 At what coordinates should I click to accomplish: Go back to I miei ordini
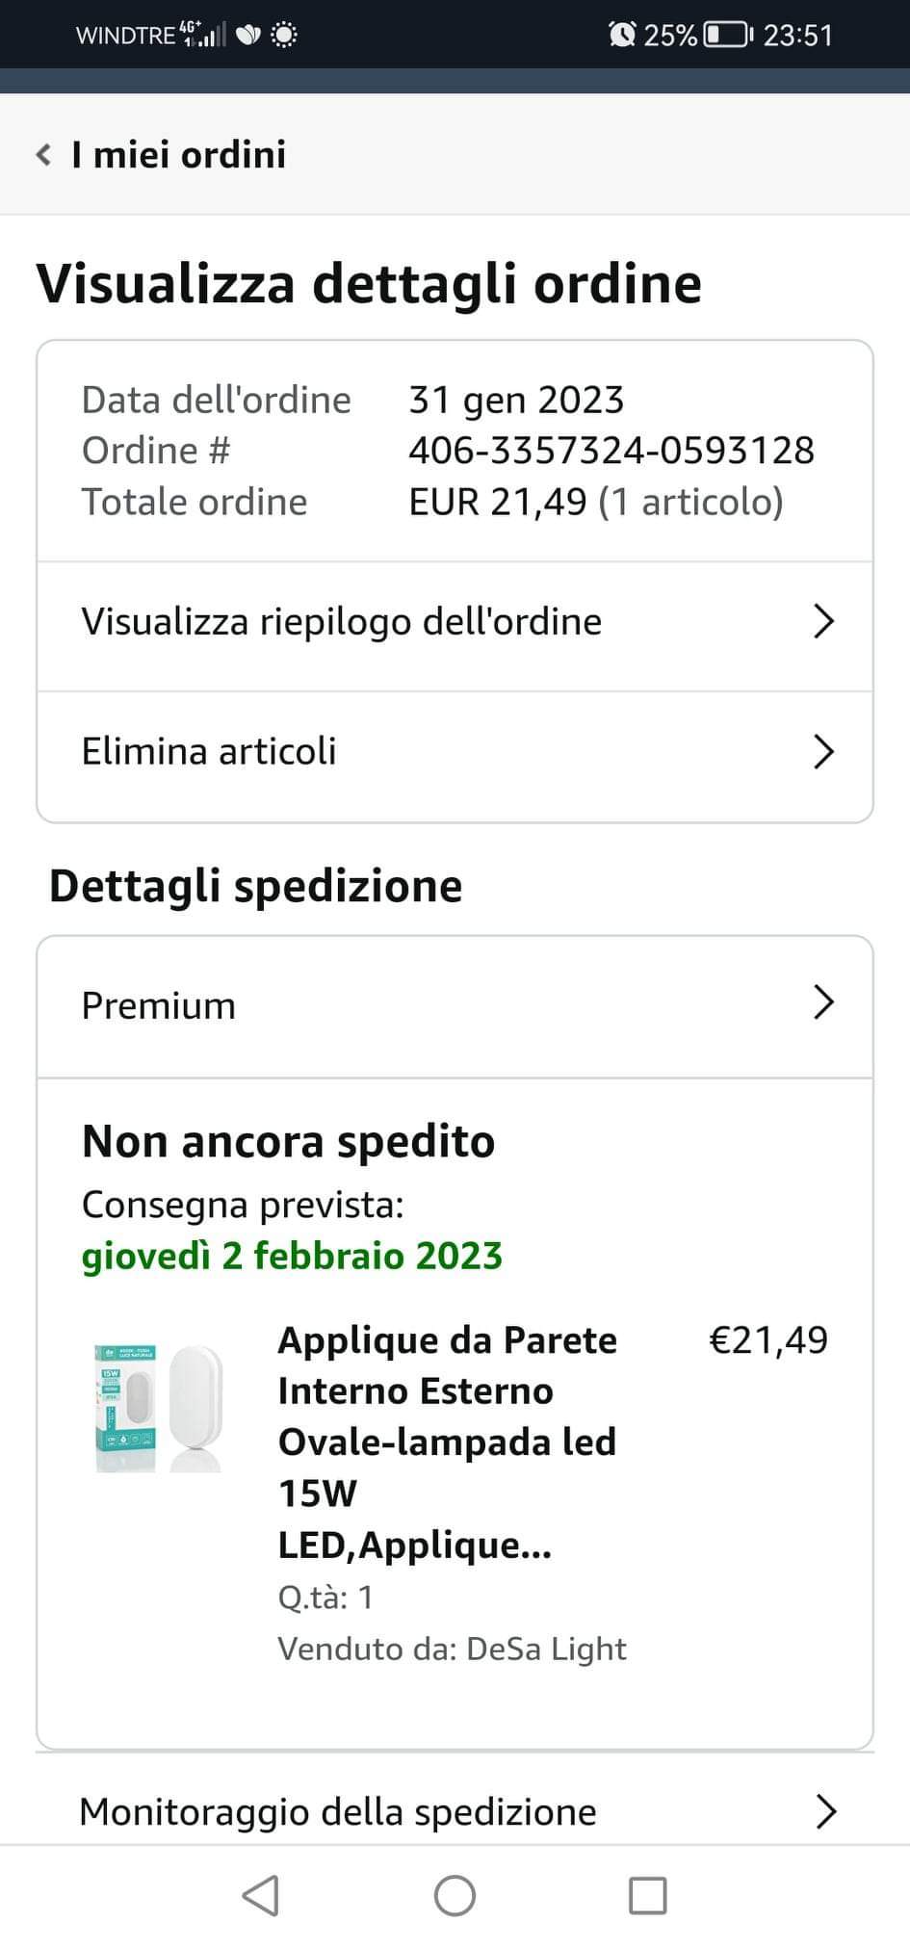tap(179, 155)
